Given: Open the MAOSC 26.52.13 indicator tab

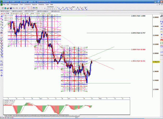Looking at the screenshot, I should pos(74,116).
